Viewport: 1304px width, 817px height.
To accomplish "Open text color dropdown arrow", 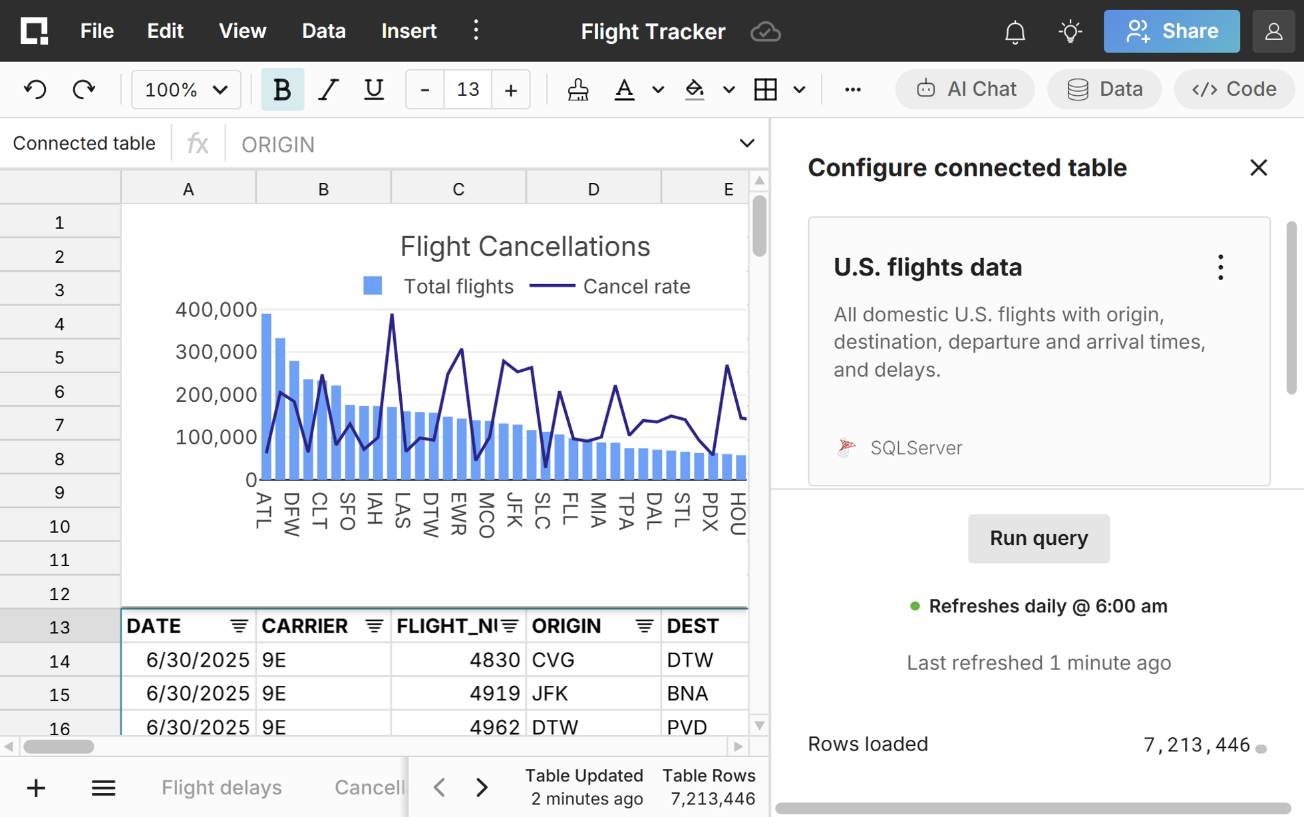I will click(x=658, y=89).
